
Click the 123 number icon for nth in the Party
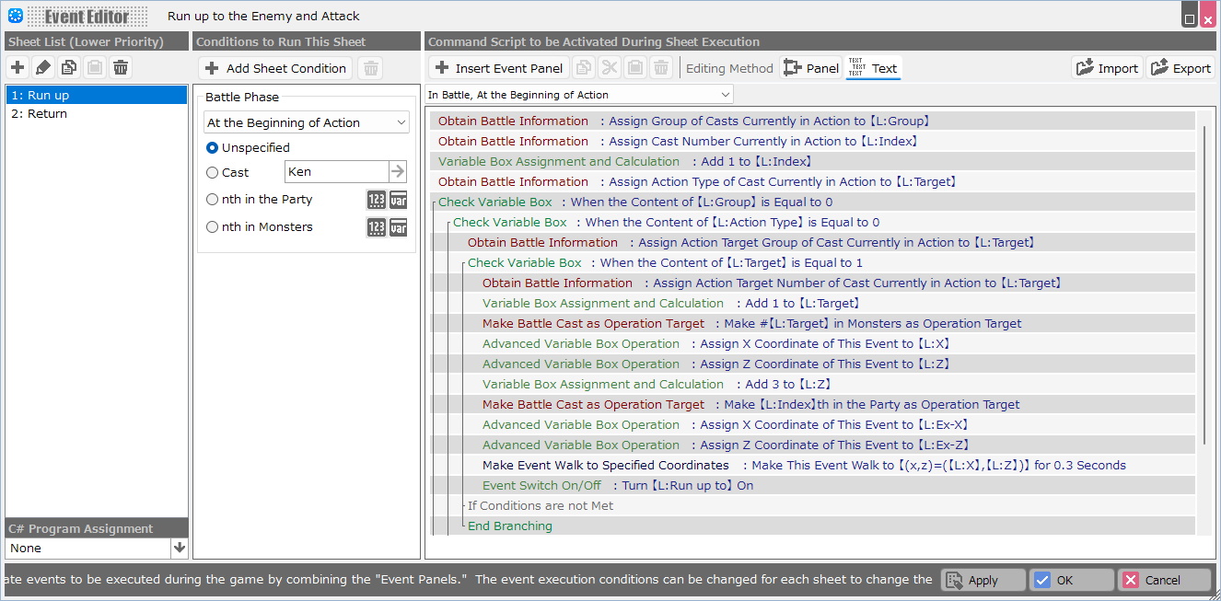[x=376, y=200]
